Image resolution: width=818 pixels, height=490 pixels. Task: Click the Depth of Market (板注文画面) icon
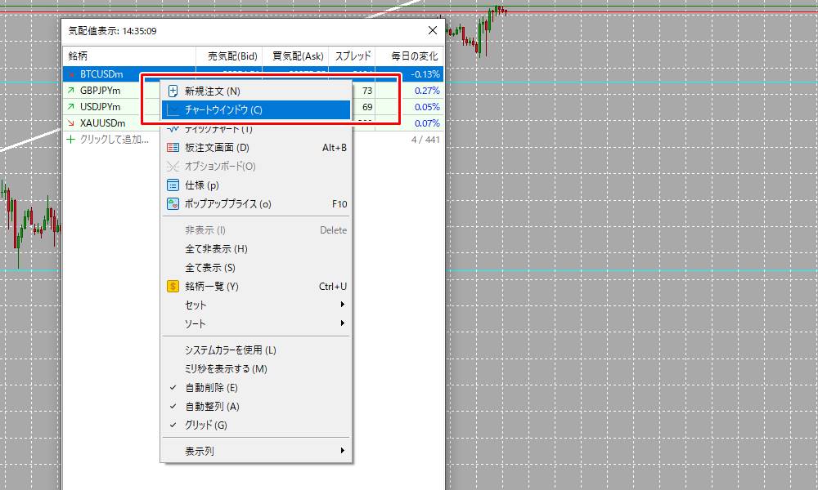173,148
